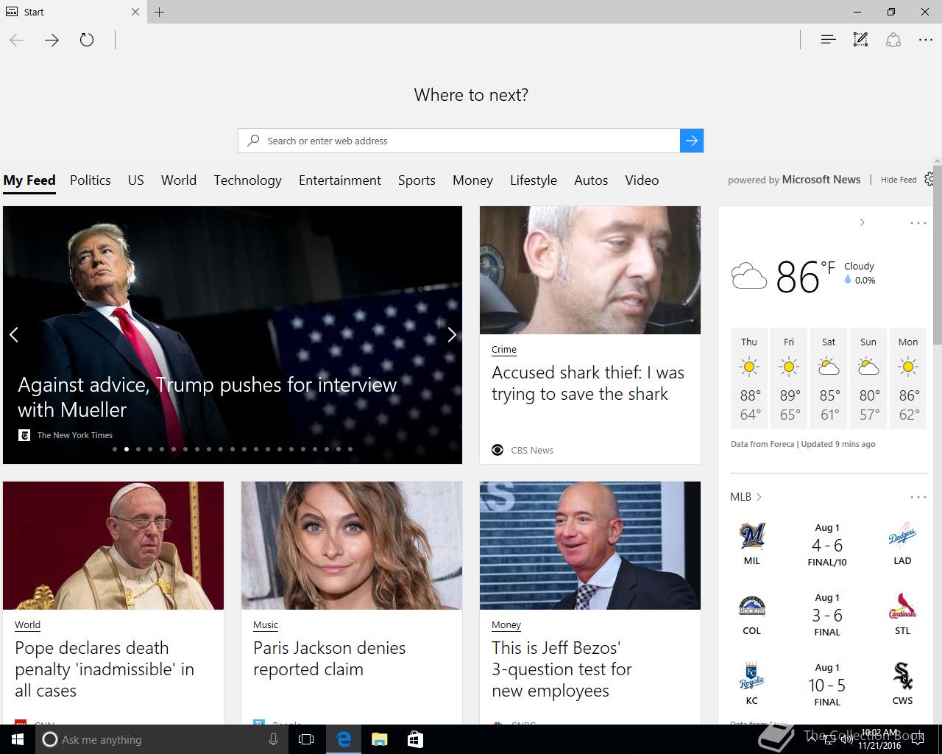The width and height of the screenshot is (942, 754).
Task: Switch to the Technology tab
Action: pyautogui.click(x=247, y=180)
